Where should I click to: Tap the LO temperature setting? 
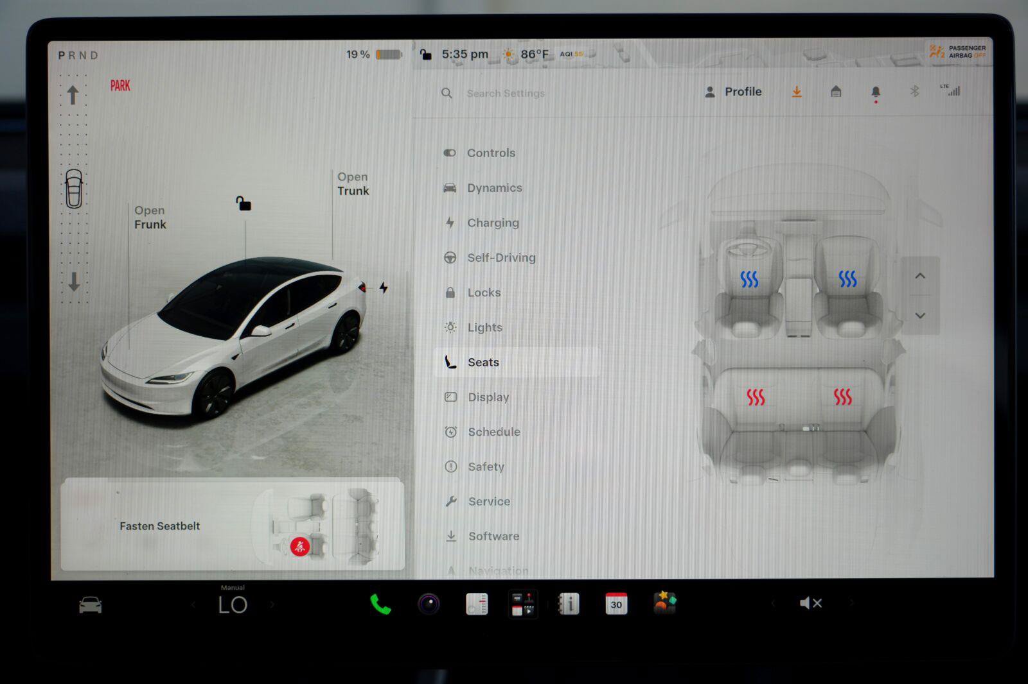coord(233,604)
